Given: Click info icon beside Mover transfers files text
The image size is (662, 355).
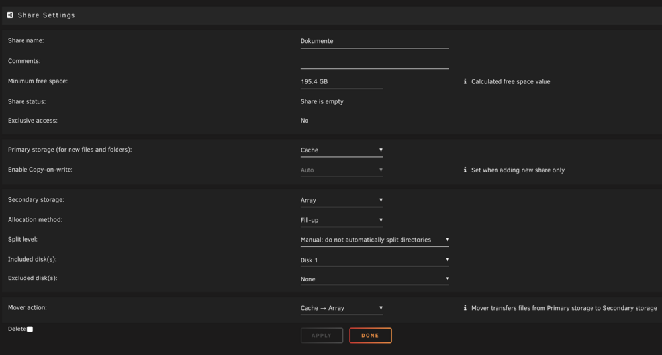Looking at the screenshot, I should tap(465, 308).
